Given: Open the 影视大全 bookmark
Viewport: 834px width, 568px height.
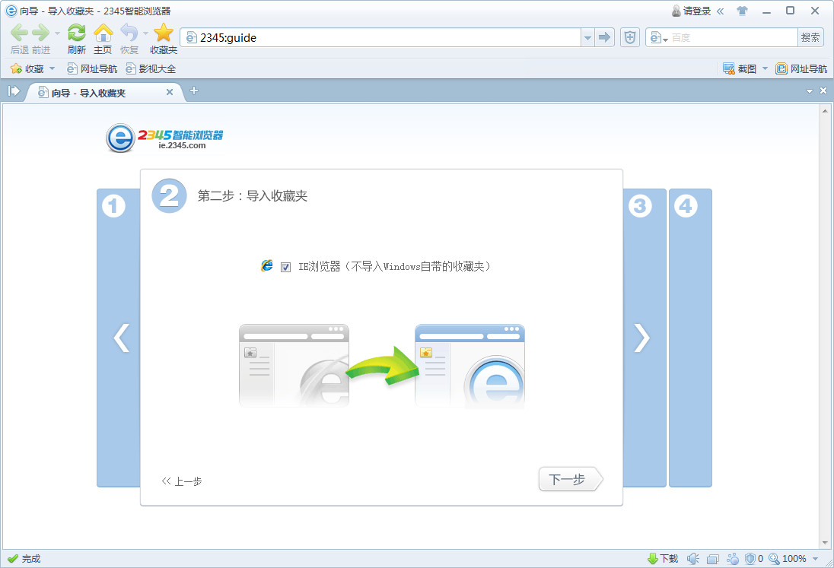Looking at the screenshot, I should click(151, 68).
